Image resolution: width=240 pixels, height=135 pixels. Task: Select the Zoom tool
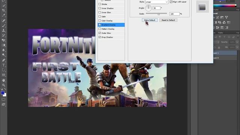click(x=3, y=85)
